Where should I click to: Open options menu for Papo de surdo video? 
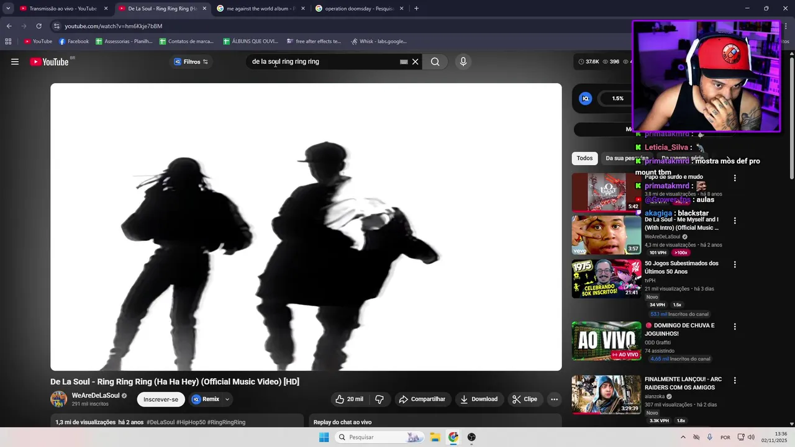pos(735,178)
